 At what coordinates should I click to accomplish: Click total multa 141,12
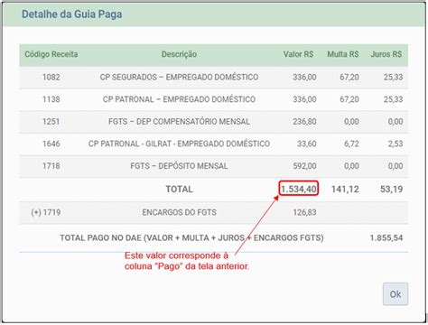[345, 190]
